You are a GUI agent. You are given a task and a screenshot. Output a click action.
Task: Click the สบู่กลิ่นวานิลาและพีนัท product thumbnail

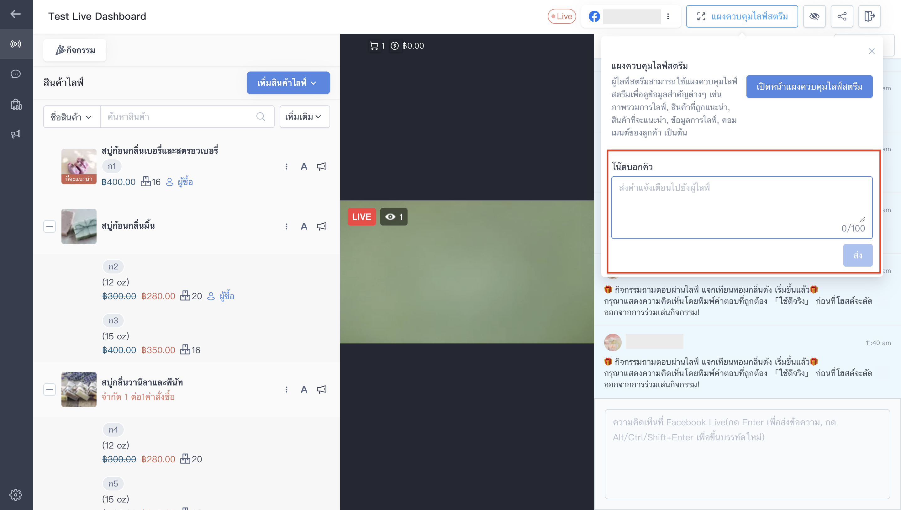click(79, 389)
